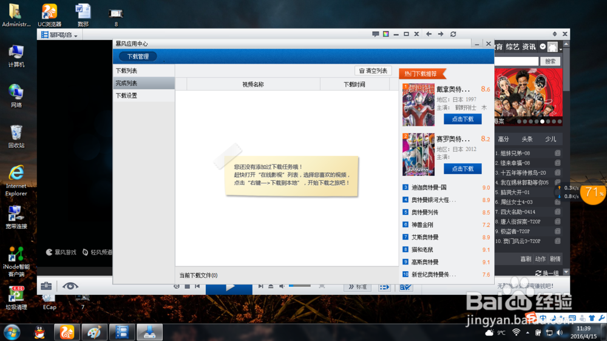Viewport: 607px width, 341px height.
Task: Open 迪迦奥特曼-国 in recommendations
Action: (x=429, y=187)
